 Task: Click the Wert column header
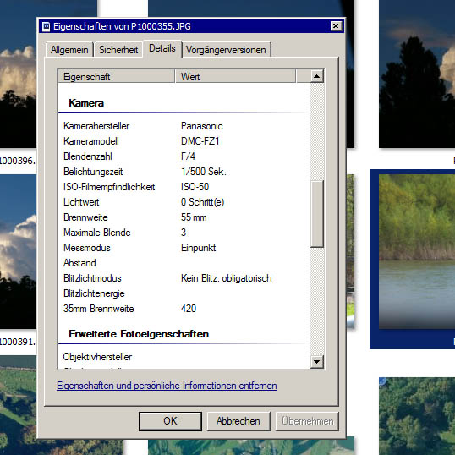pyautogui.click(x=235, y=77)
